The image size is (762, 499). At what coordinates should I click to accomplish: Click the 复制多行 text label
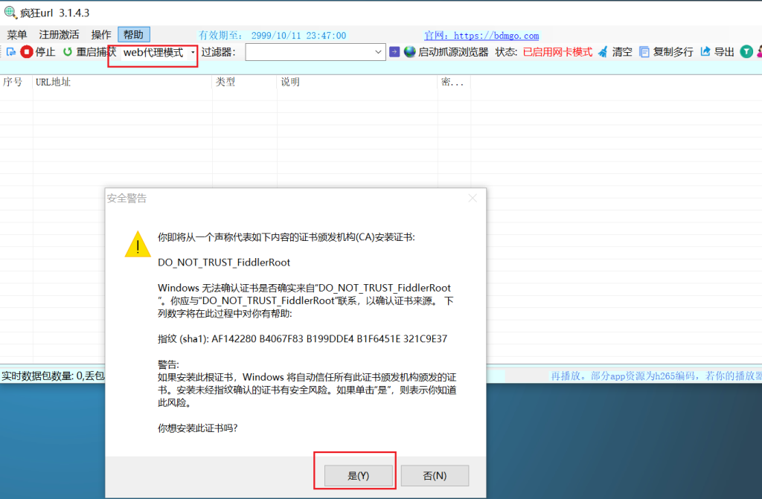click(x=673, y=52)
